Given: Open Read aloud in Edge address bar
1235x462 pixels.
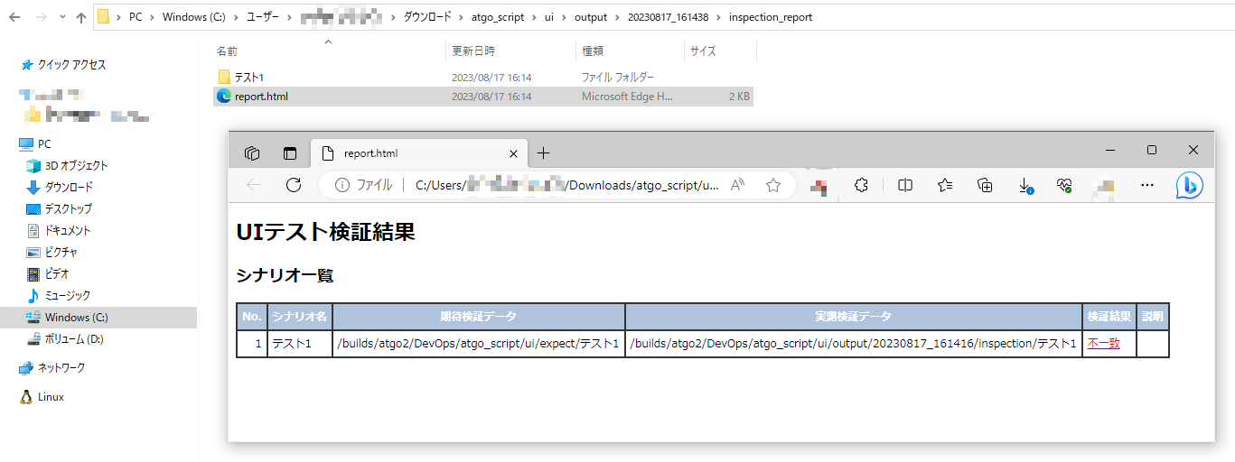Looking at the screenshot, I should coord(738,185).
